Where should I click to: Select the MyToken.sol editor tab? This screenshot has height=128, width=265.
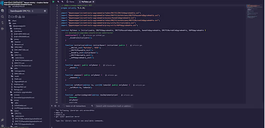[x=86, y=2]
